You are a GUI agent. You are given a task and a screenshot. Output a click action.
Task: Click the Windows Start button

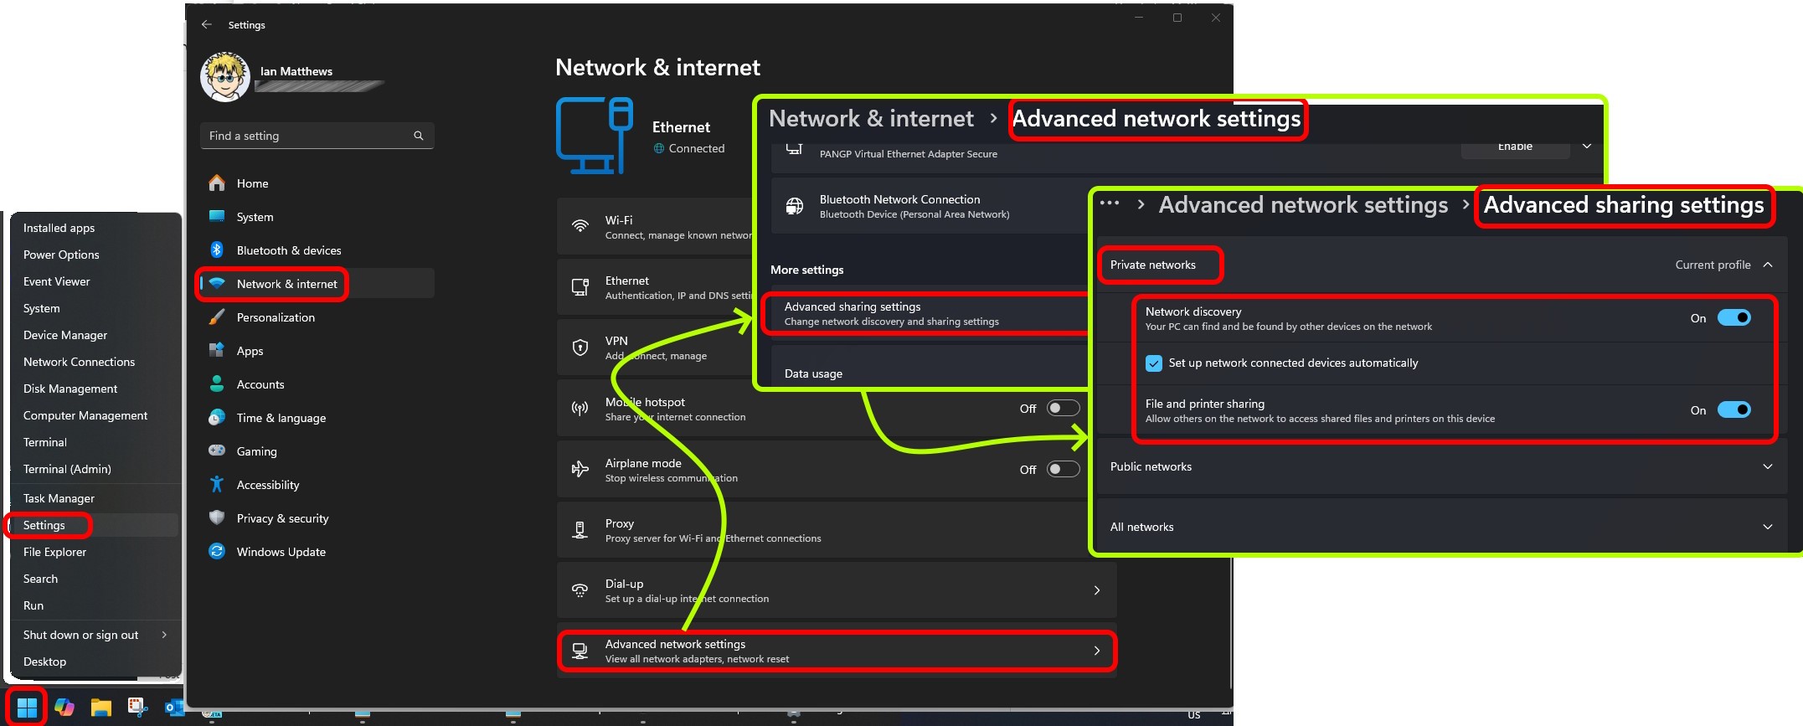[x=27, y=707]
